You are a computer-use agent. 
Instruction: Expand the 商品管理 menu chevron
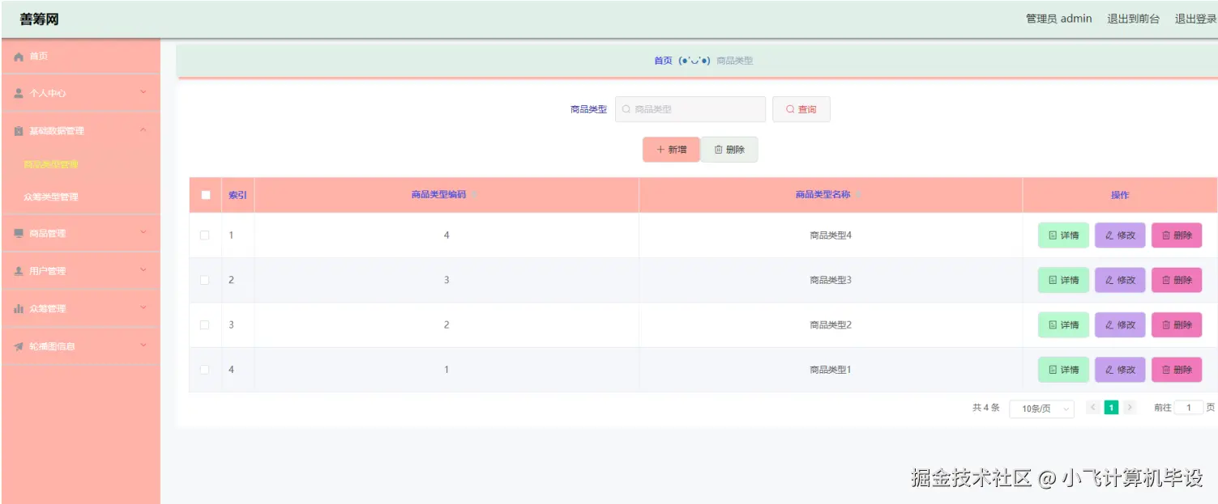coord(143,233)
